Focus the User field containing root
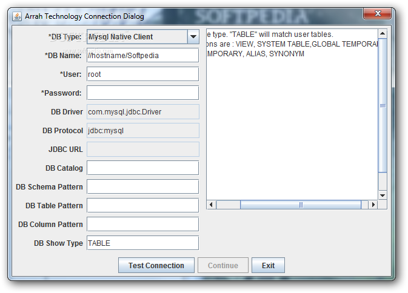 (x=143, y=74)
